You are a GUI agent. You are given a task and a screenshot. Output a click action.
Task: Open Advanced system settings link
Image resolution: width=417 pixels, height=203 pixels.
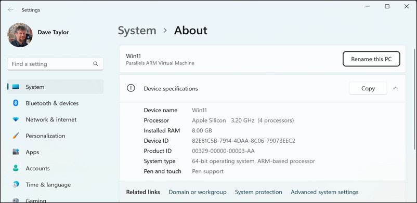point(324,192)
